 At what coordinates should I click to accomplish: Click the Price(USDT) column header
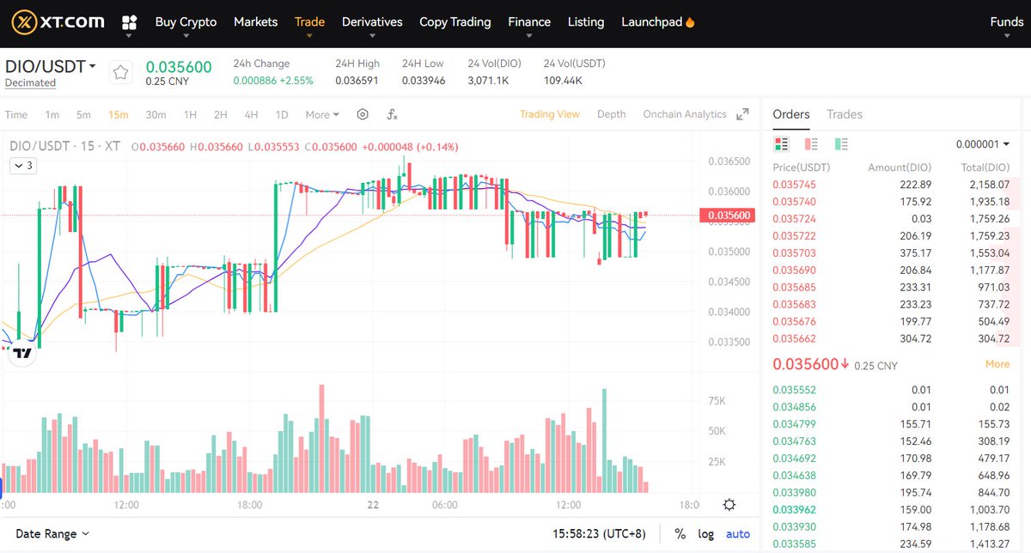click(x=802, y=167)
